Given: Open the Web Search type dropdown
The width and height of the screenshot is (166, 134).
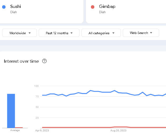Looking at the screenshot, I should tap(141, 33).
